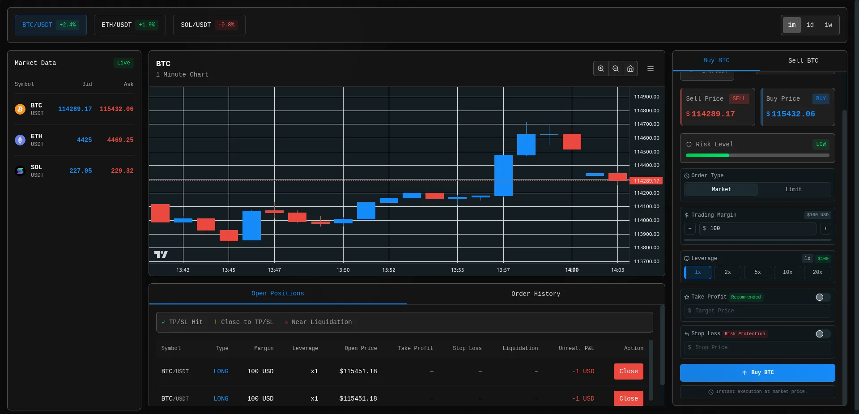Click the trading margin amount field
This screenshot has height=414, width=859.
[757, 229]
